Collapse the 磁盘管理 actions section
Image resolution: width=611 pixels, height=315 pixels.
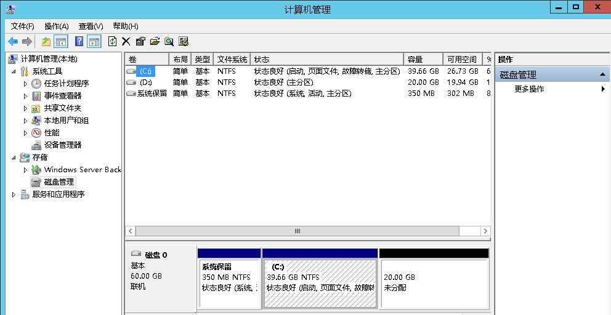point(602,75)
